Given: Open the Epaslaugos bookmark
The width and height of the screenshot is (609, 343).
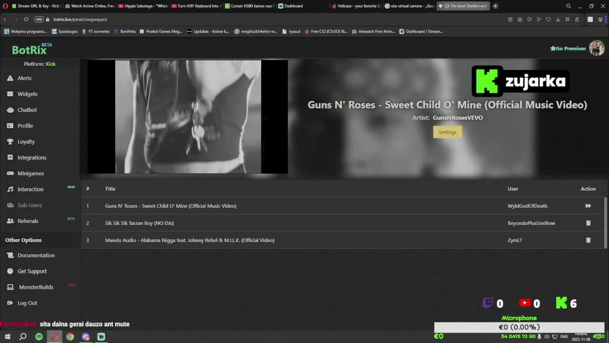Looking at the screenshot, I should [x=65, y=31].
